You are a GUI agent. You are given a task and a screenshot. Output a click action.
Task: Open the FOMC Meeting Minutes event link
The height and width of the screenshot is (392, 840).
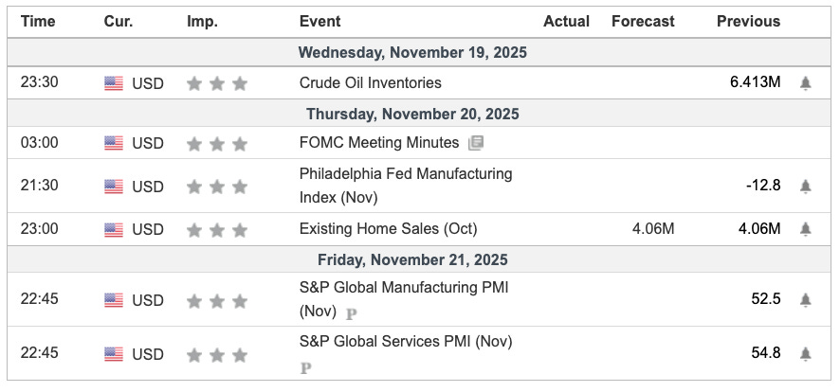pos(378,143)
